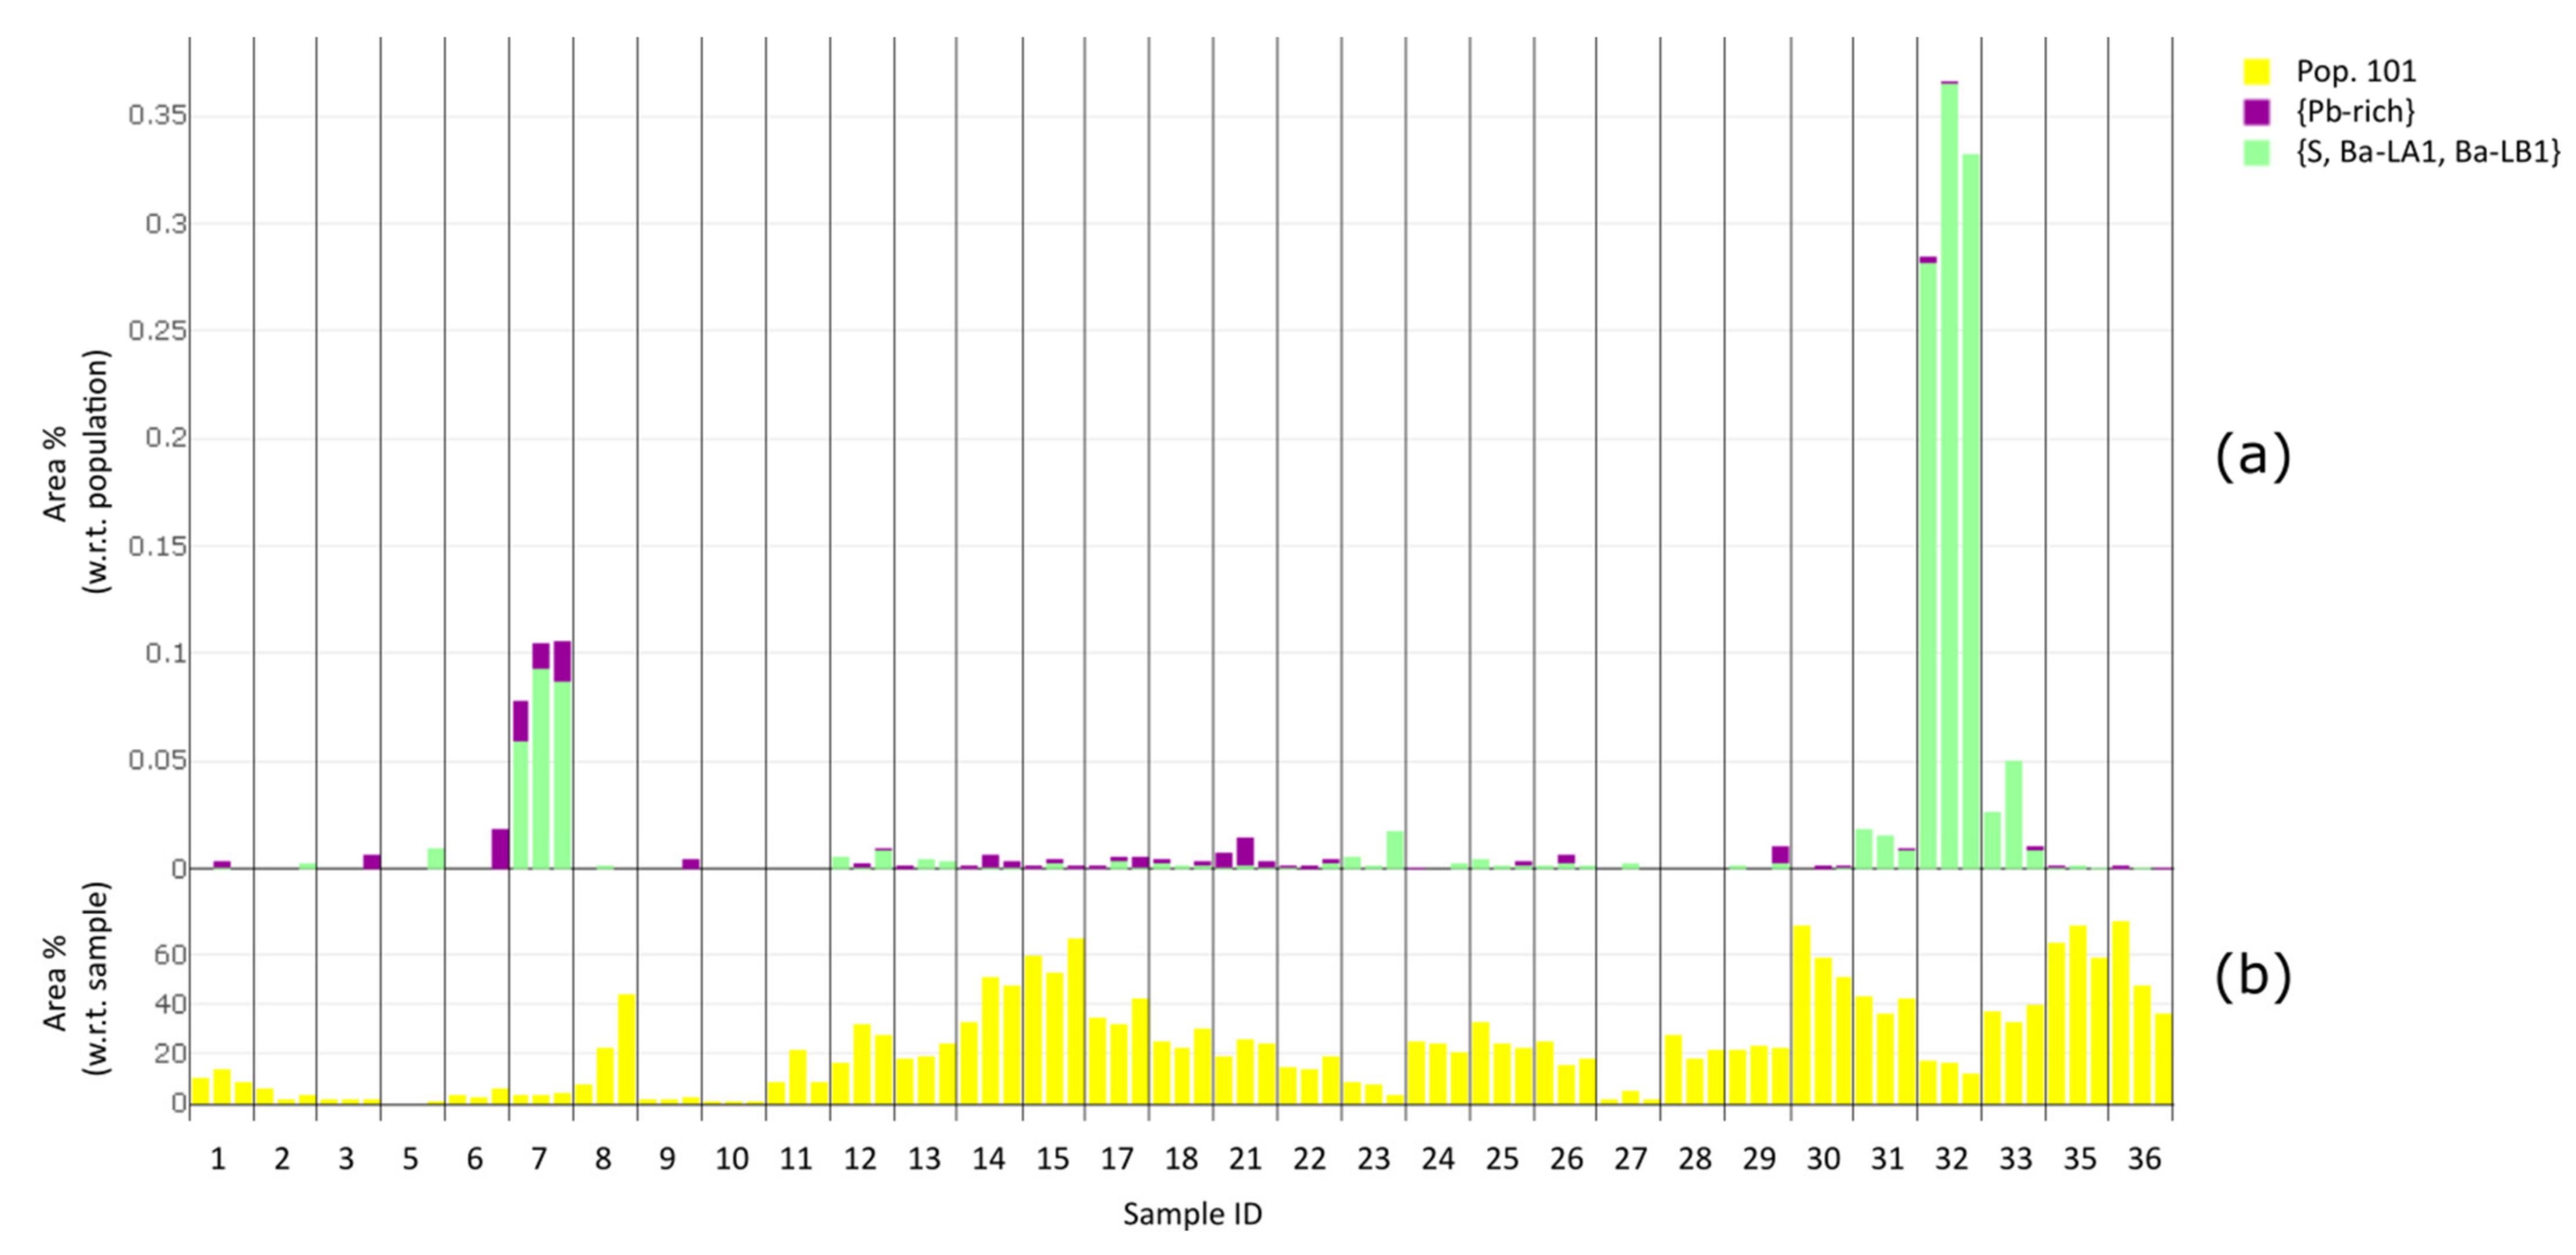Click the 60 tick on lower y-axis

click(171, 955)
